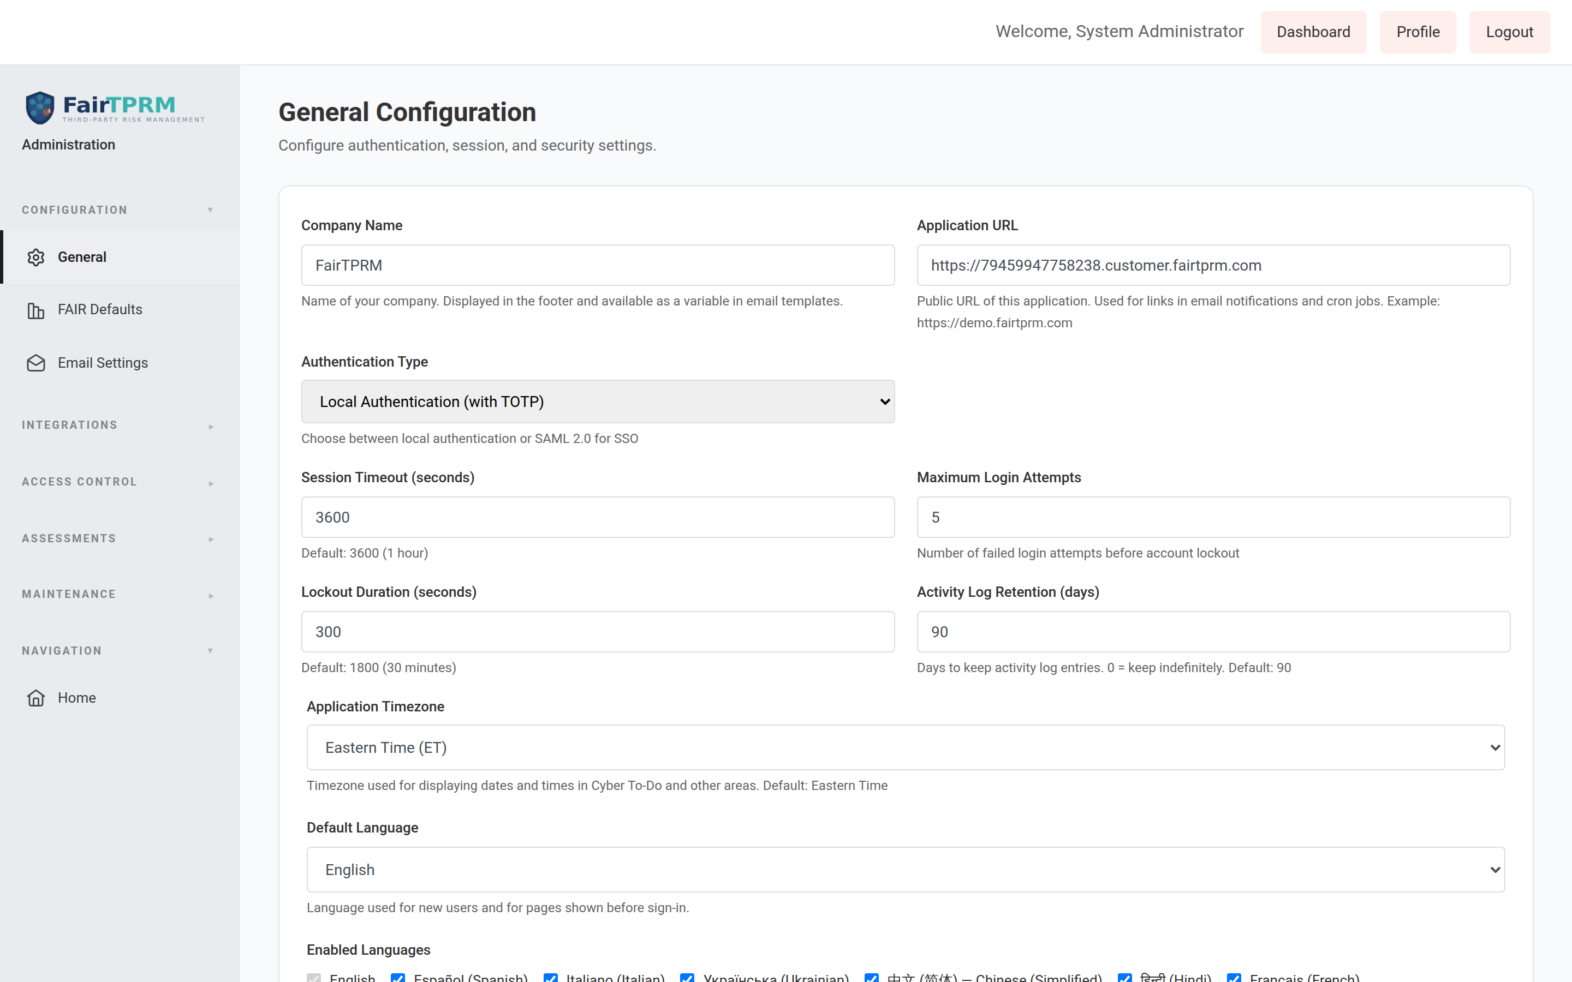
Task: Click the Home house icon
Action: pos(35,698)
